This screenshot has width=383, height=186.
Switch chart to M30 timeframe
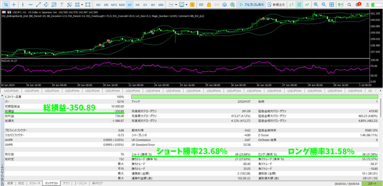point(122,4)
